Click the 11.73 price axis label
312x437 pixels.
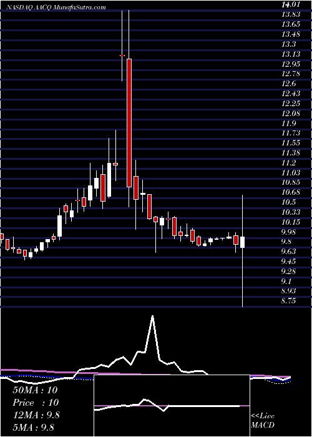(x=291, y=133)
